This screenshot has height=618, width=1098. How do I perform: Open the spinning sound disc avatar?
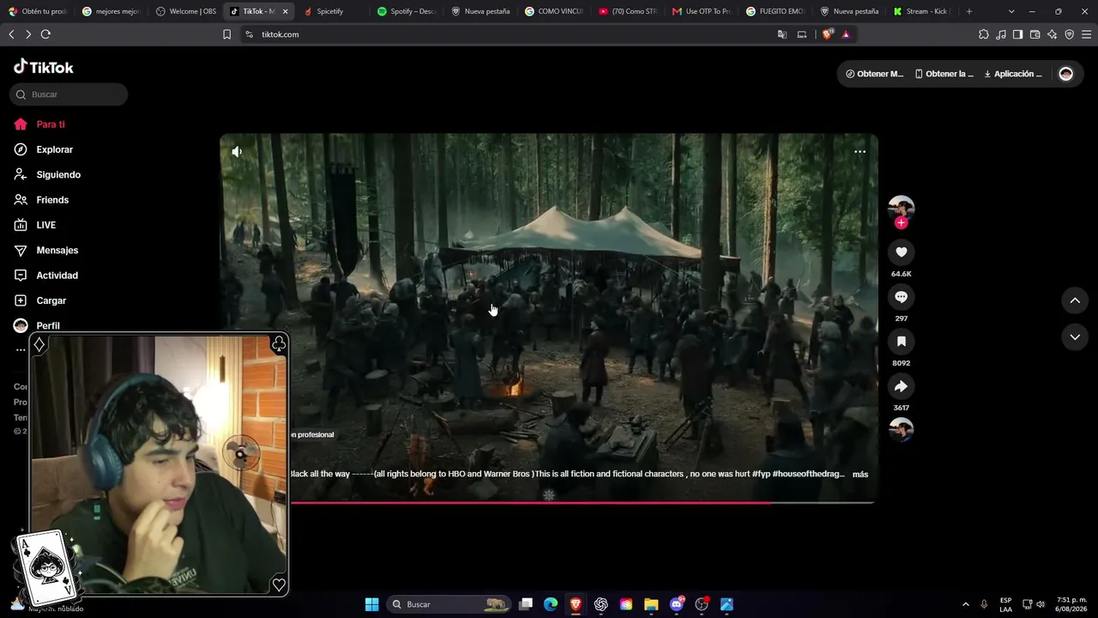[x=901, y=429]
